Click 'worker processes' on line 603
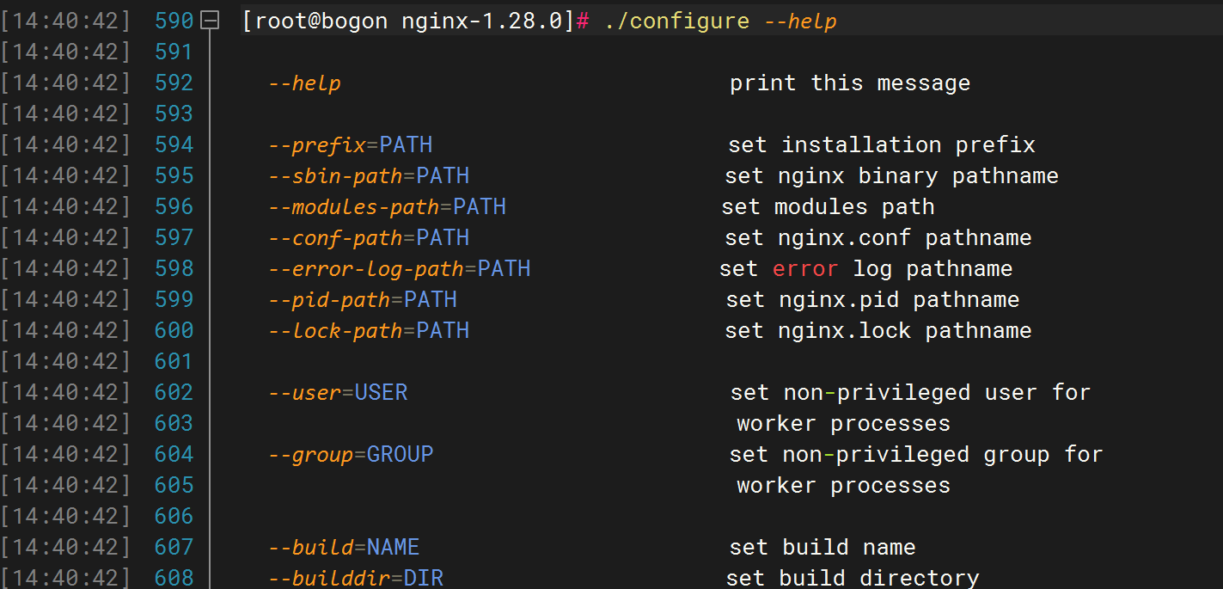Viewport: 1223px width, 589px height. coord(844,423)
